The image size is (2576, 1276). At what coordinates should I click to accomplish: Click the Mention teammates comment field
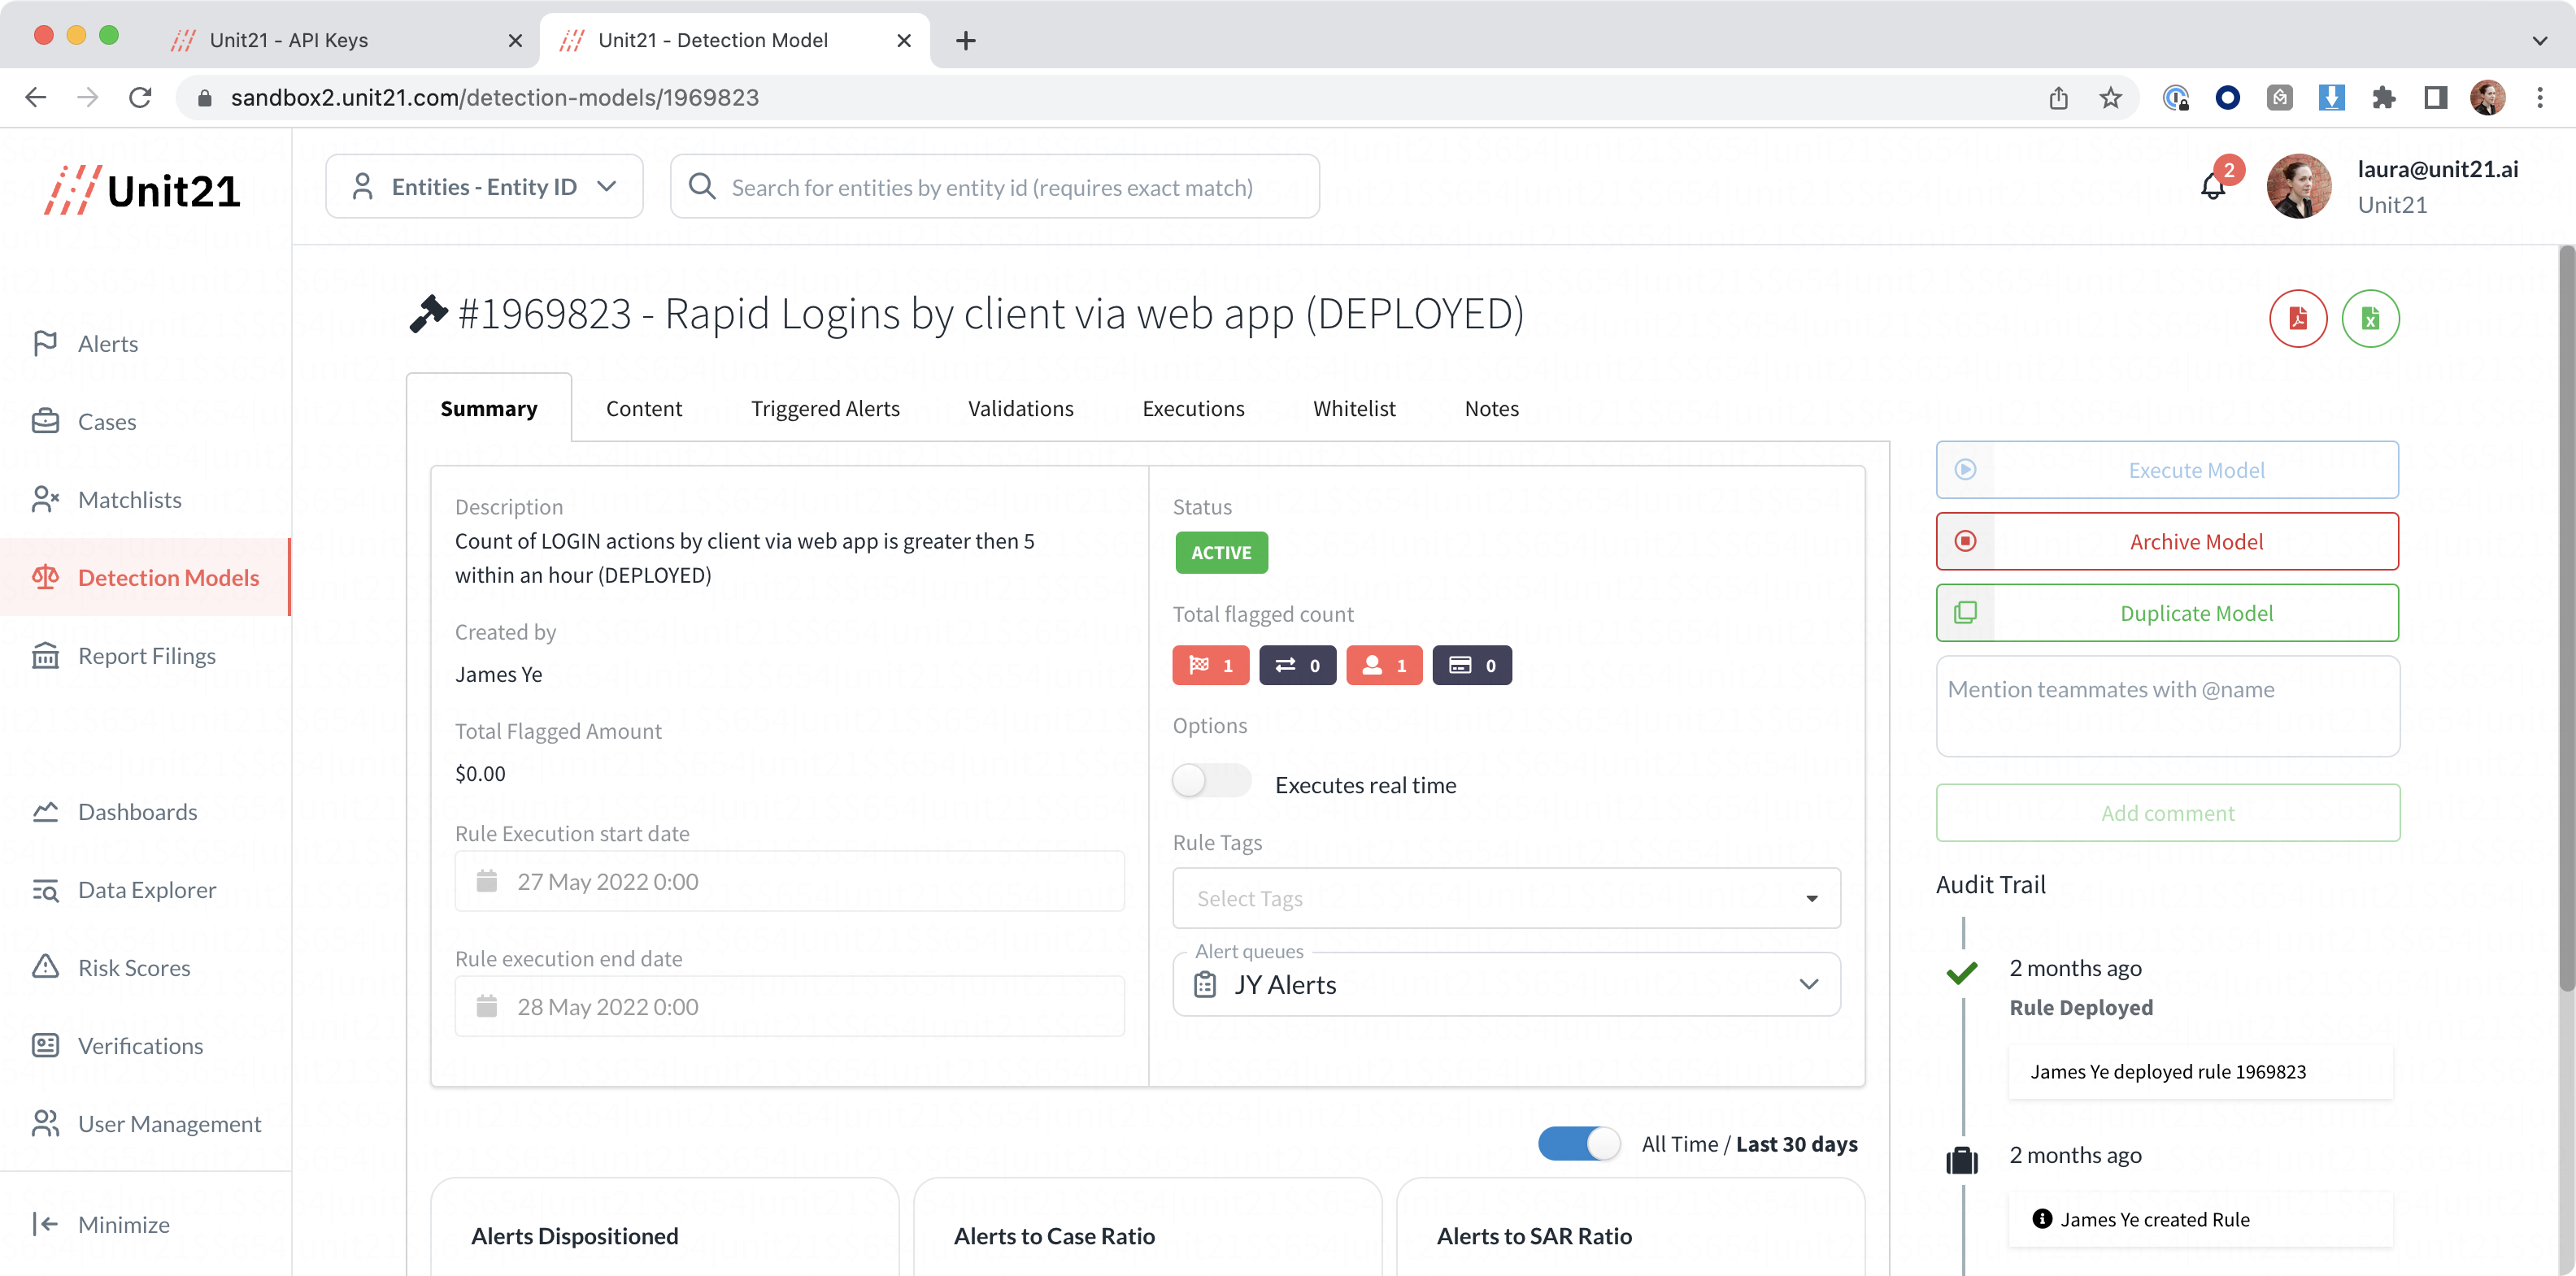coord(2166,705)
